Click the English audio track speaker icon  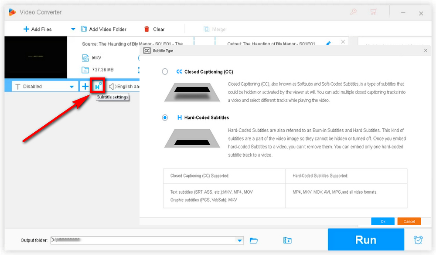coord(112,87)
